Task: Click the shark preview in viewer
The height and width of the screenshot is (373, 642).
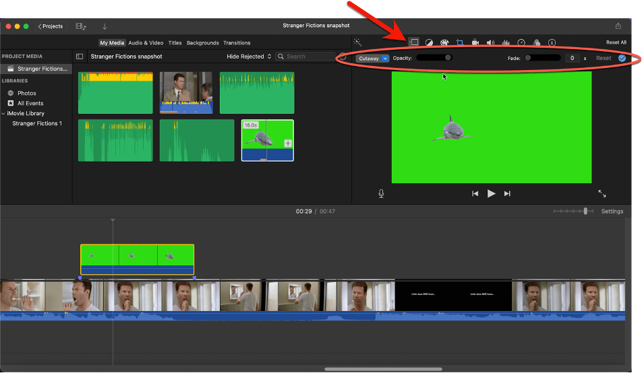Action: point(492,127)
